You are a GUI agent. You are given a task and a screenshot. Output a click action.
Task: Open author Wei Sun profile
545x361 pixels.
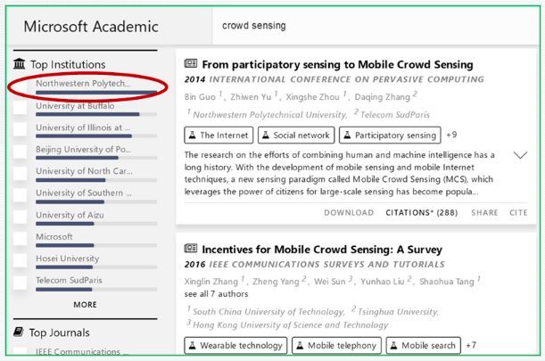pyautogui.click(x=330, y=281)
